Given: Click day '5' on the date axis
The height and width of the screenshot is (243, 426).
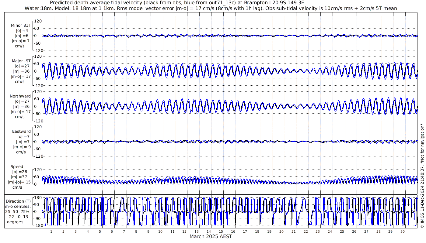Looking at the screenshot, I should click(100, 231).
